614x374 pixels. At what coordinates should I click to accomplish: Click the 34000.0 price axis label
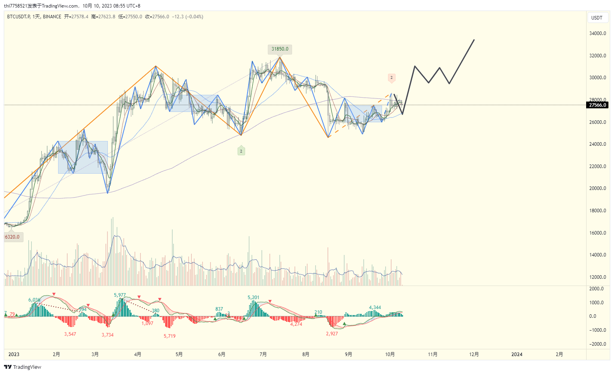(597, 33)
